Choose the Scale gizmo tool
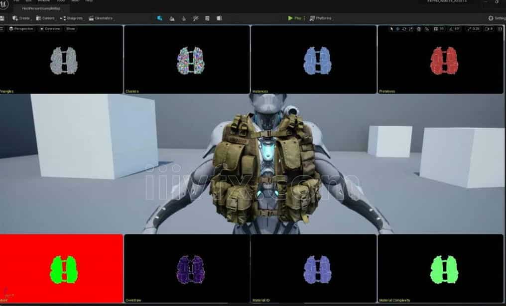 coord(411,29)
